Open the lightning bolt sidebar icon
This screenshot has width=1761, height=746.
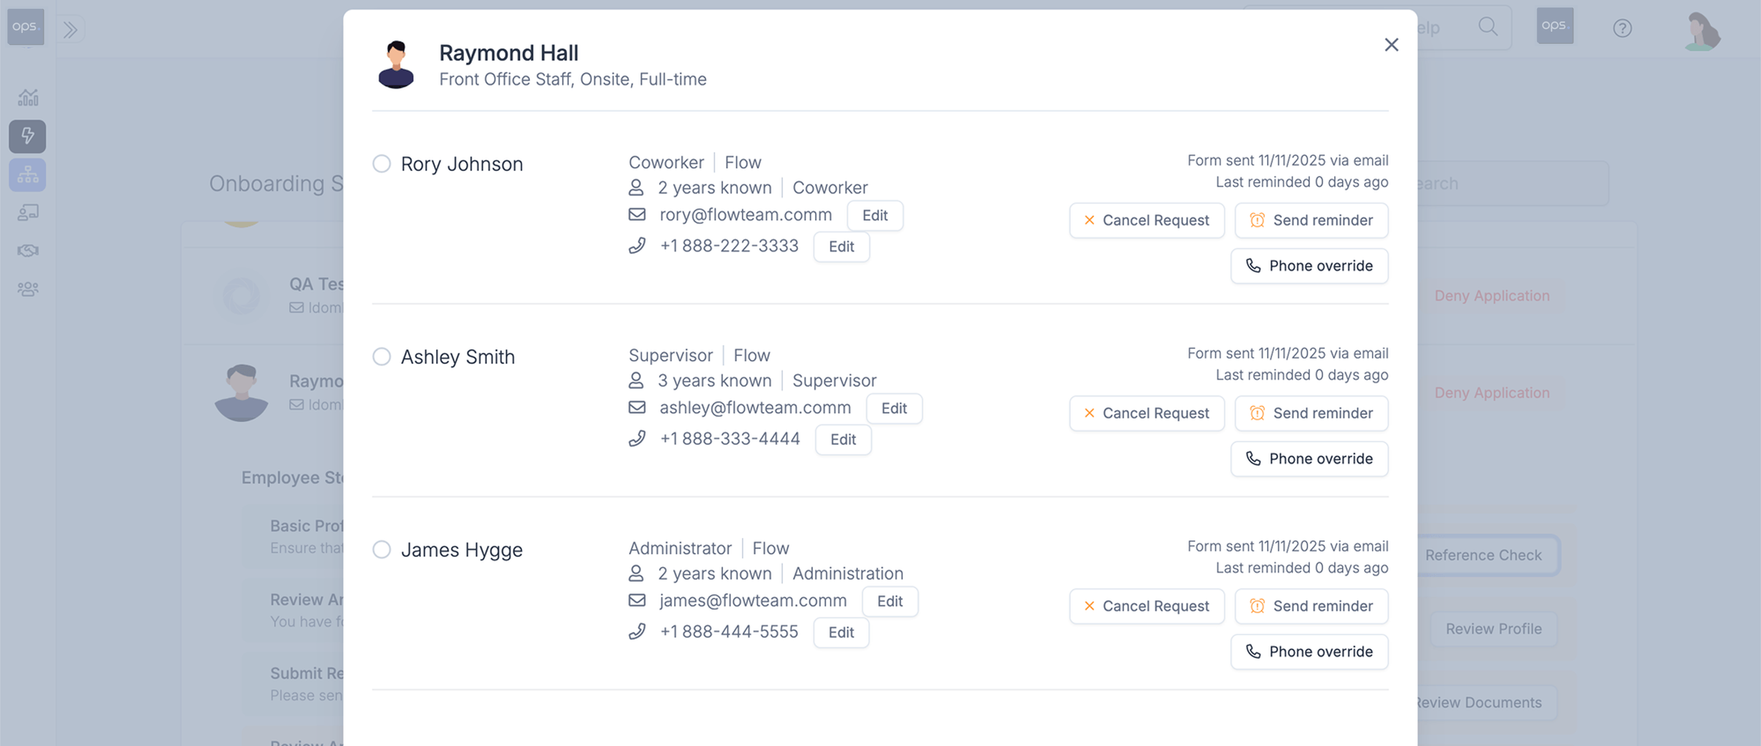pyautogui.click(x=27, y=136)
